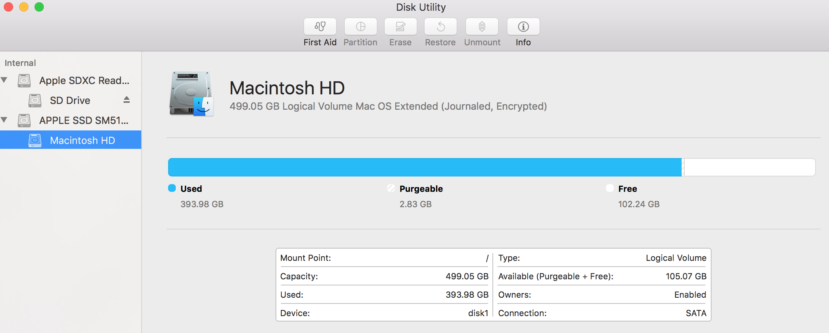Image resolution: width=829 pixels, height=333 pixels.
Task: Click the striped Purgeable legend dot
Action: (391, 188)
